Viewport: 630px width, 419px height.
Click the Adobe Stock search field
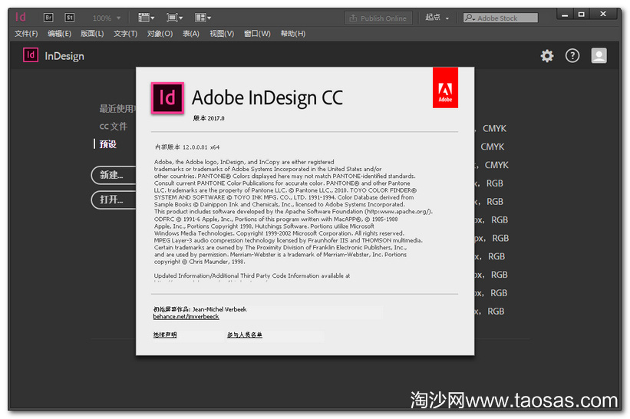coord(500,18)
